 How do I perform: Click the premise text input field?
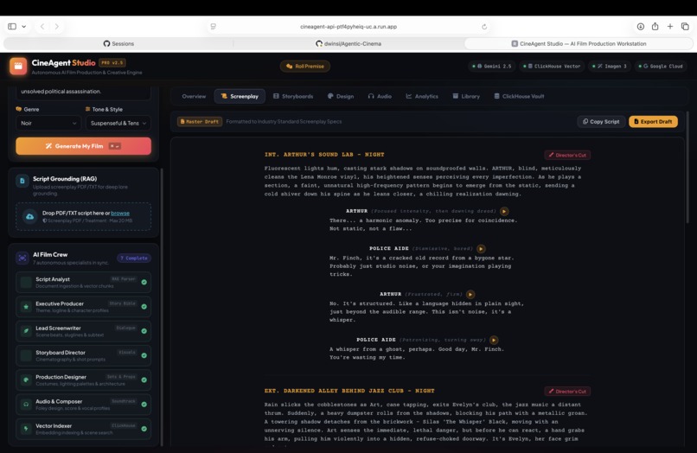point(84,92)
